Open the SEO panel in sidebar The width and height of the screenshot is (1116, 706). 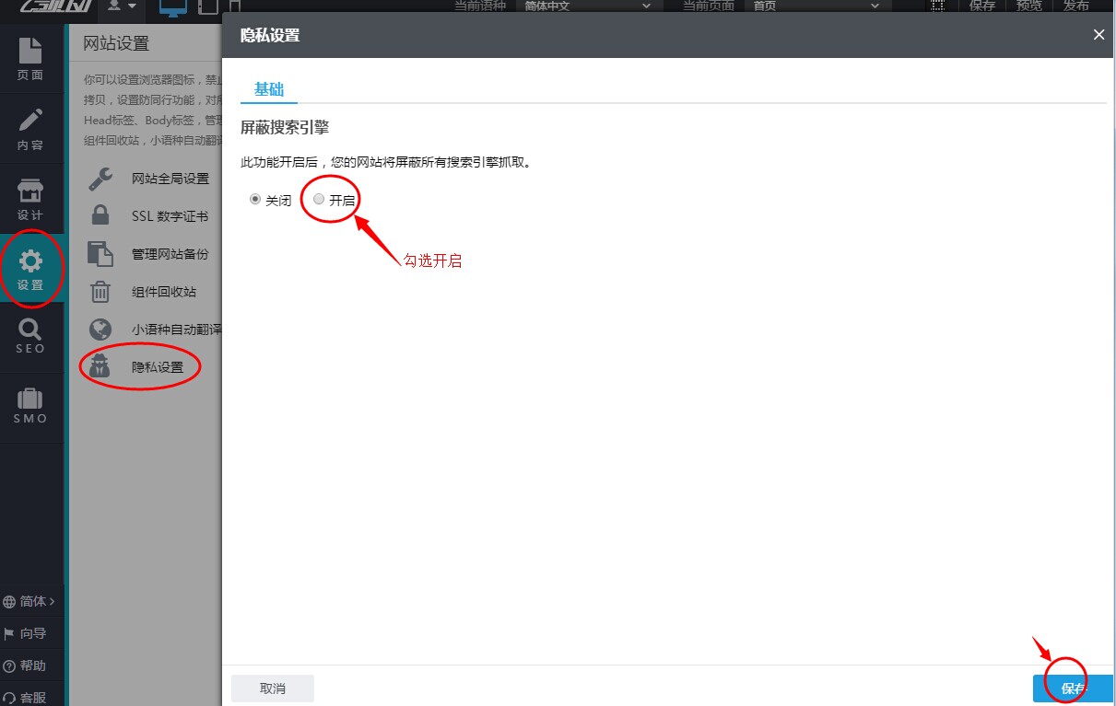[30, 338]
